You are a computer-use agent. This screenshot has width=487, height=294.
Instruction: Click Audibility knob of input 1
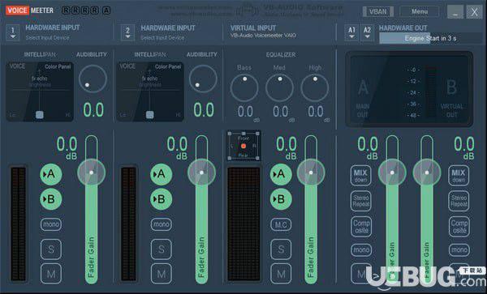[x=93, y=79]
